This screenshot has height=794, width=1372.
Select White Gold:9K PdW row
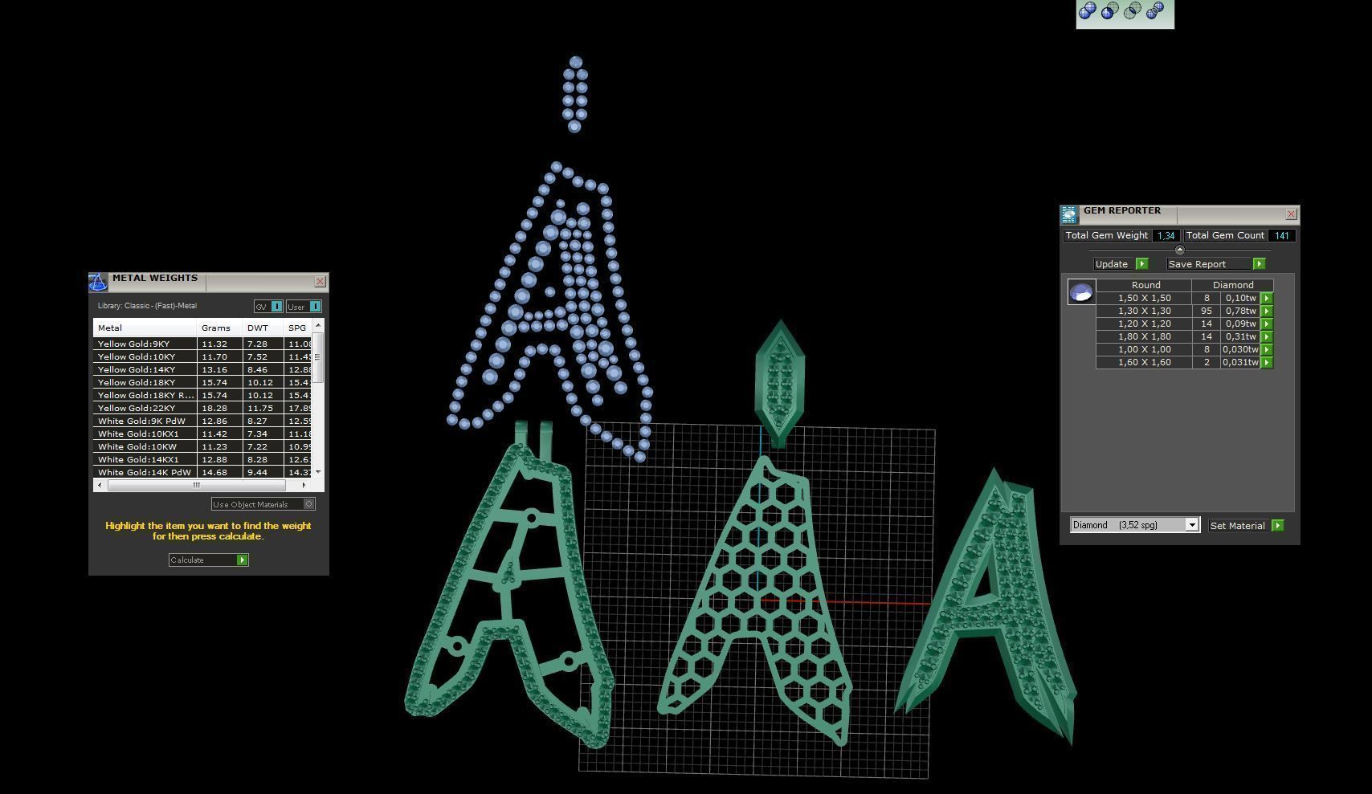coord(202,421)
